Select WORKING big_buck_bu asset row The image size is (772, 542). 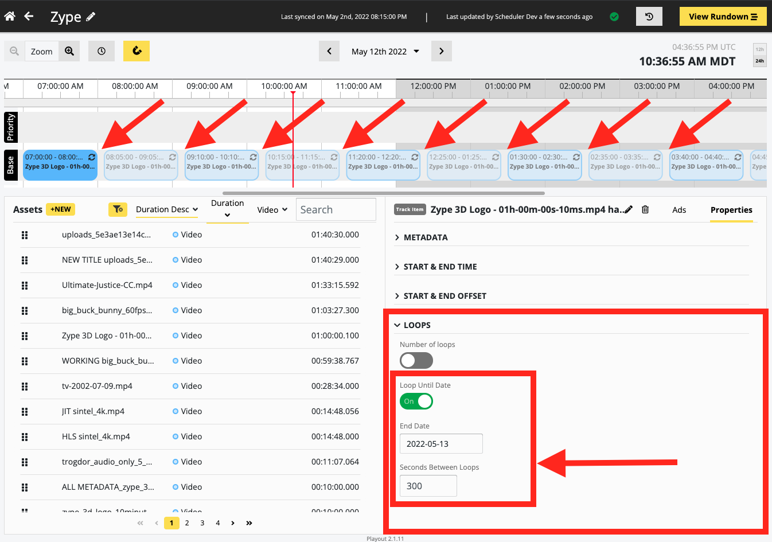point(190,361)
